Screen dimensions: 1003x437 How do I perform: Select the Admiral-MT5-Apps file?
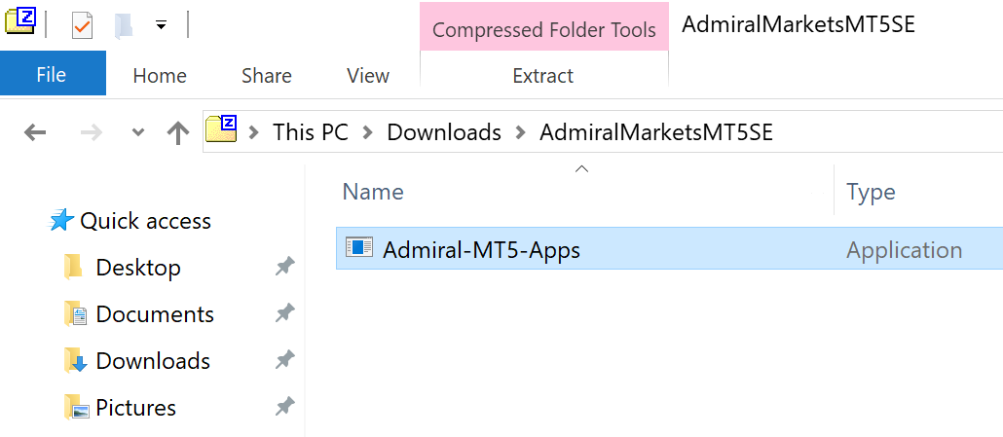tap(669, 248)
